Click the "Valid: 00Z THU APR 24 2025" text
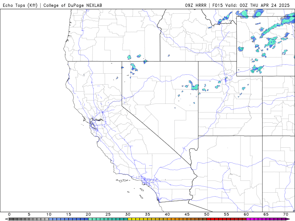 click(257, 5)
